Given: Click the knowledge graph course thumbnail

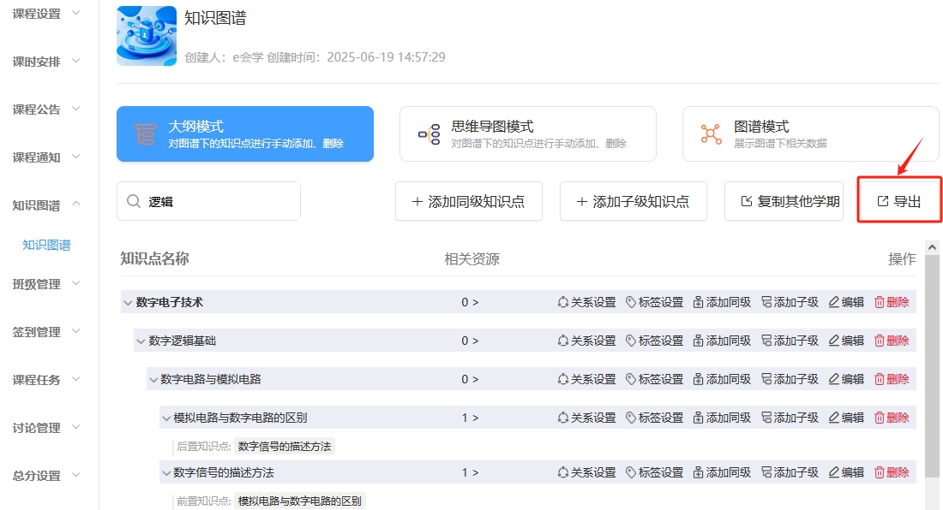Looking at the screenshot, I should click(x=147, y=36).
